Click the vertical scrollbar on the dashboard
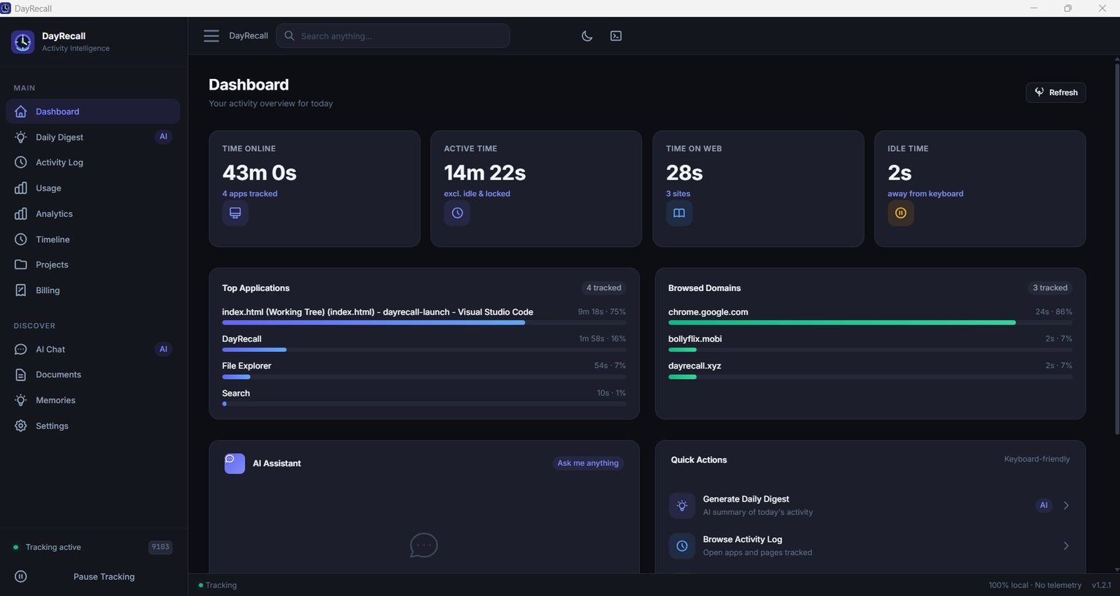 1116,248
